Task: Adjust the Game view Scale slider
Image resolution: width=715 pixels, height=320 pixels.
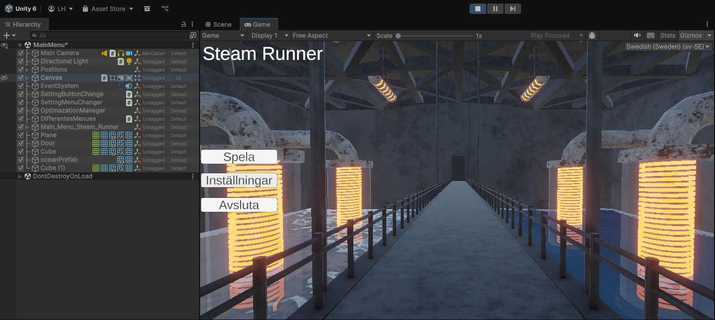Action: [x=435, y=35]
